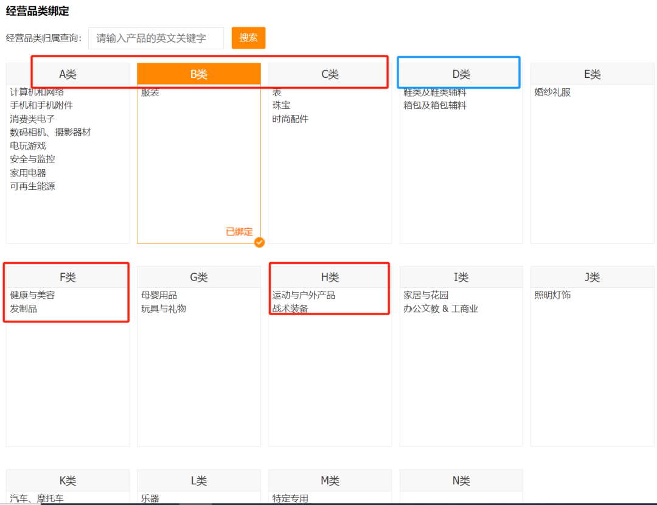
Task: Select the orange B类 category tab
Action: 198,73
